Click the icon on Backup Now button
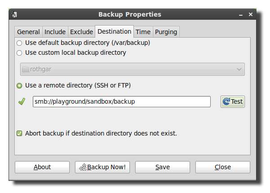 pos(83,167)
